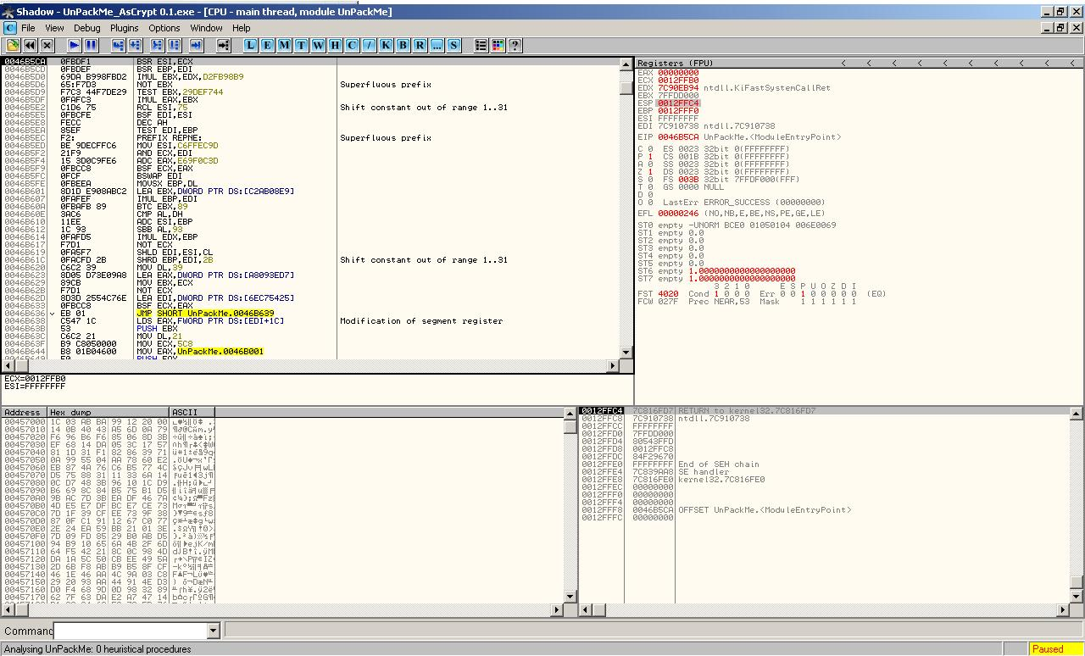Click the Address column header in dump
Screen dimensions: 1085x656
point(25,413)
